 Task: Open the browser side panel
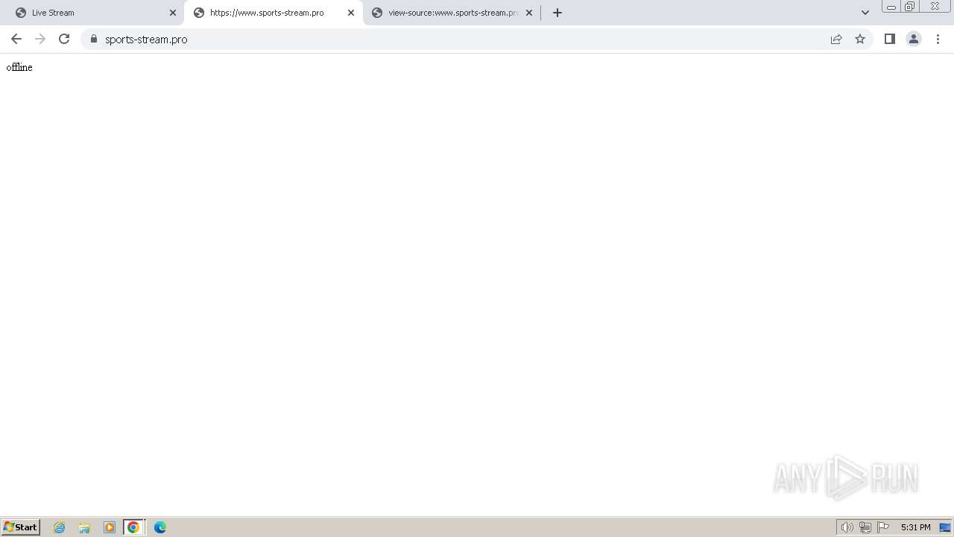pos(889,39)
